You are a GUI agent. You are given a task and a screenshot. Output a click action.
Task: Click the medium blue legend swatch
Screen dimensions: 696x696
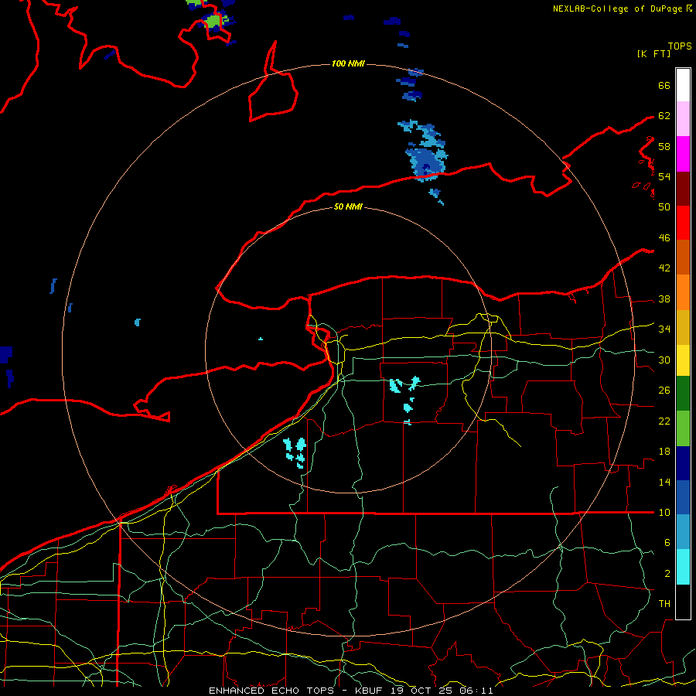[683, 497]
